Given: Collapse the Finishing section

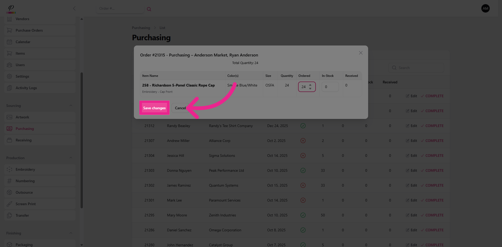Looking at the screenshot, I should (71, 233).
